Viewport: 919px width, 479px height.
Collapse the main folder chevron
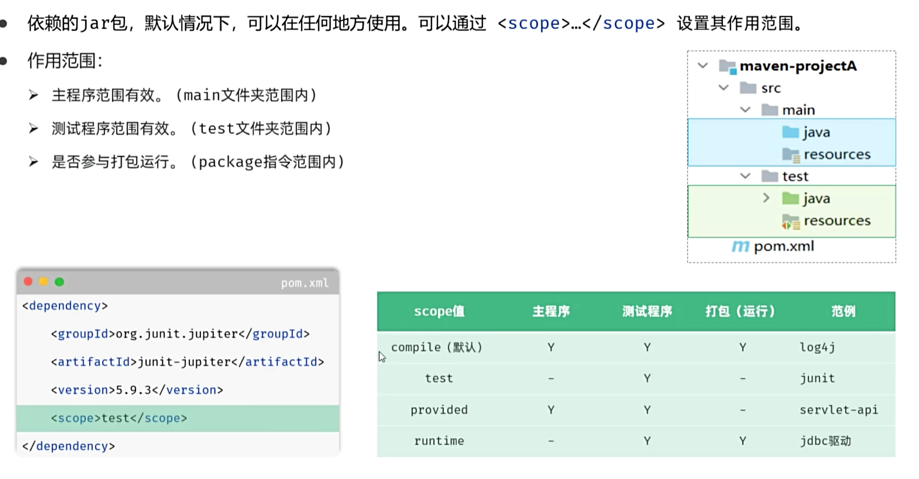745,110
